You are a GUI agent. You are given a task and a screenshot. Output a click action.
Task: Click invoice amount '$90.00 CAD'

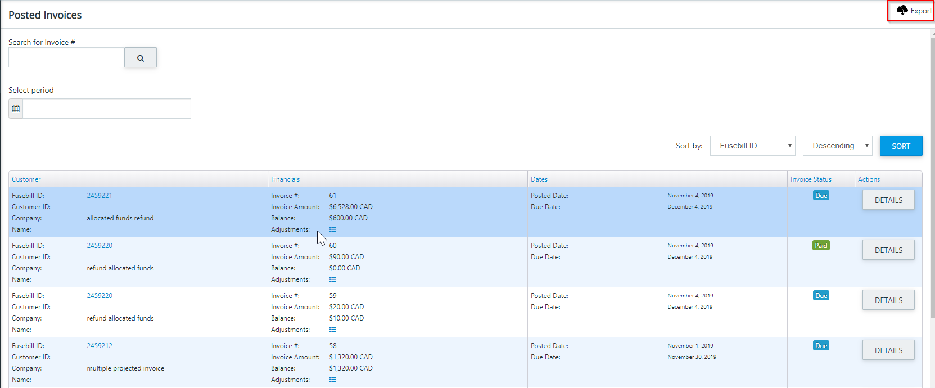click(x=346, y=257)
